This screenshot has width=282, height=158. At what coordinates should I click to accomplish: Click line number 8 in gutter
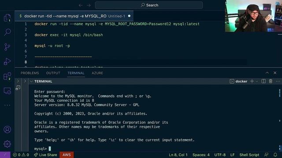[26, 62]
